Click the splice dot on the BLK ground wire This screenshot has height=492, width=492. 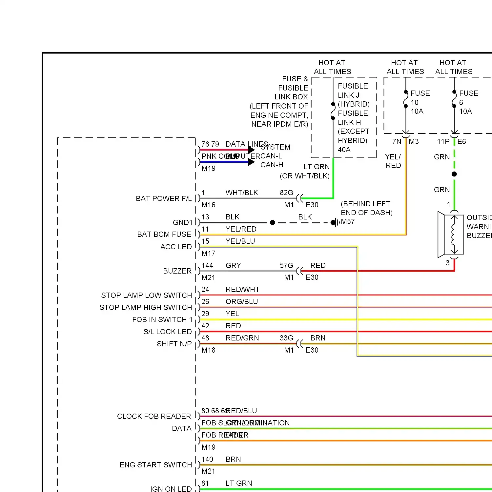tap(272, 222)
